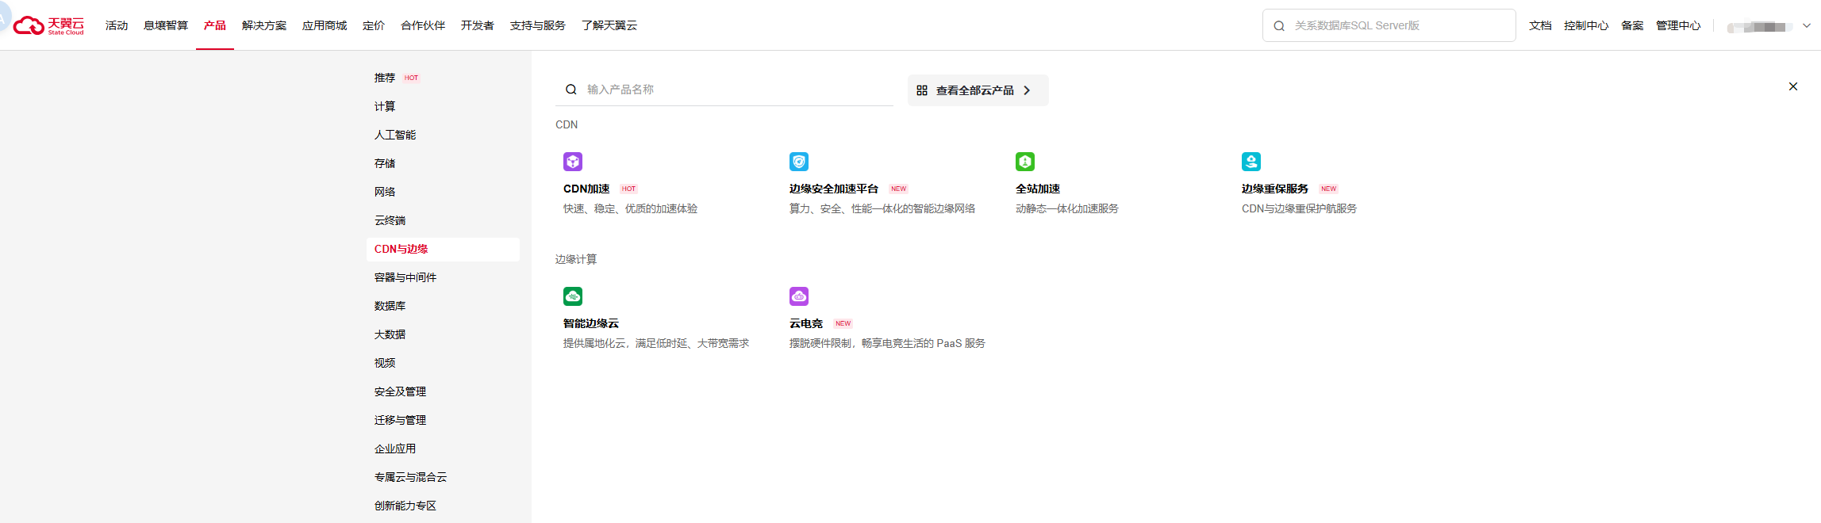
Task: Click the arrow chevron on 查看全部云产品
Action: [1027, 90]
